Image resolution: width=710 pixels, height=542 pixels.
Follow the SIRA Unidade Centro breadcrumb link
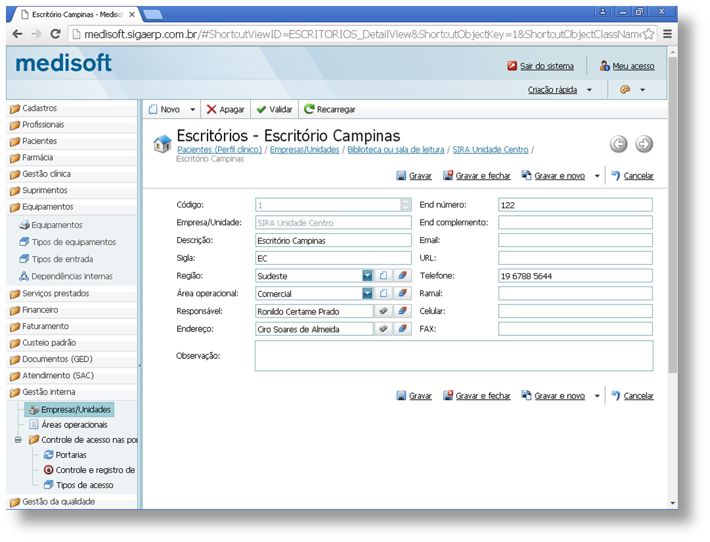[x=490, y=149]
